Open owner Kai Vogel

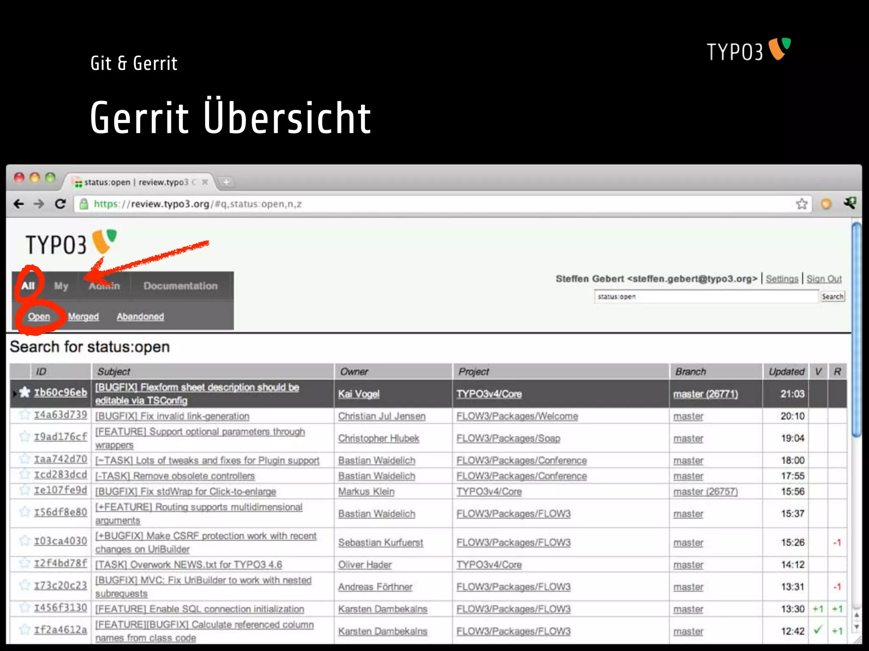click(x=359, y=394)
